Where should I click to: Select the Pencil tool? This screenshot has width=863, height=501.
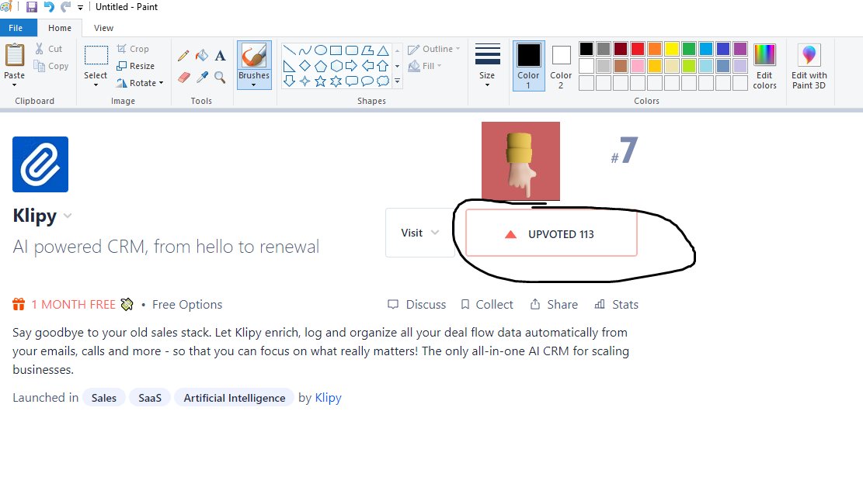click(183, 56)
